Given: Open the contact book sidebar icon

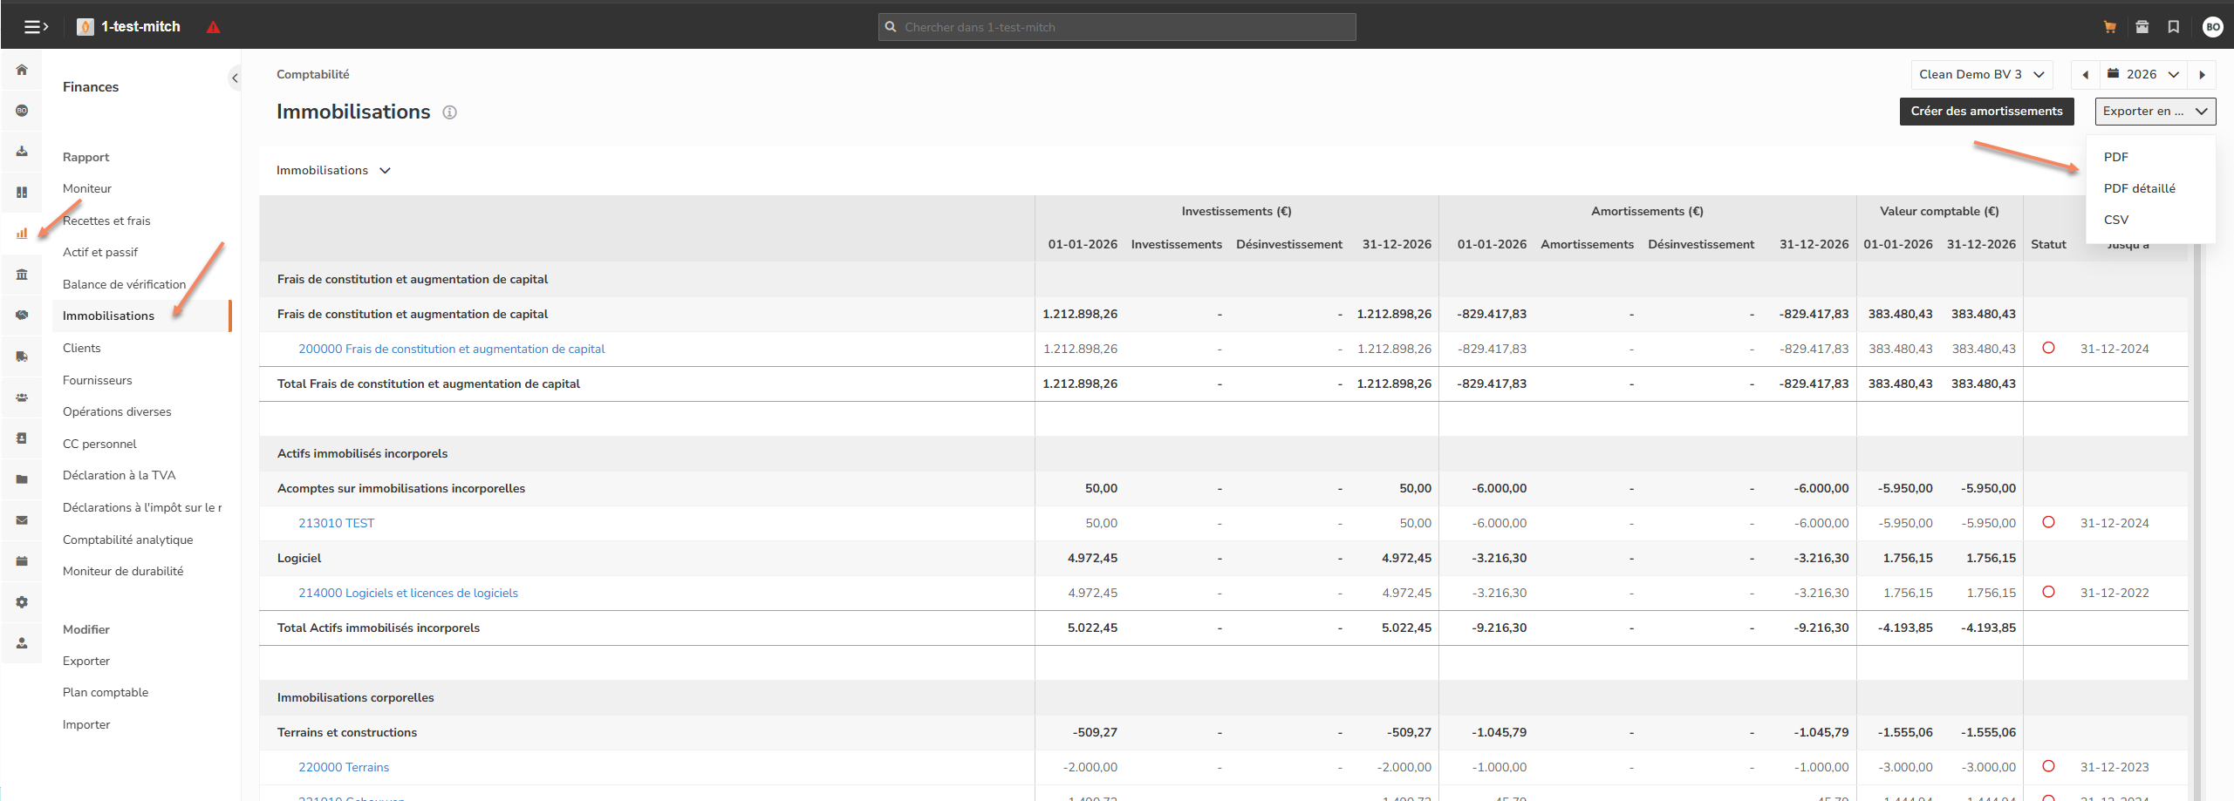Looking at the screenshot, I should pyautogui.click(x=22, y=438).
